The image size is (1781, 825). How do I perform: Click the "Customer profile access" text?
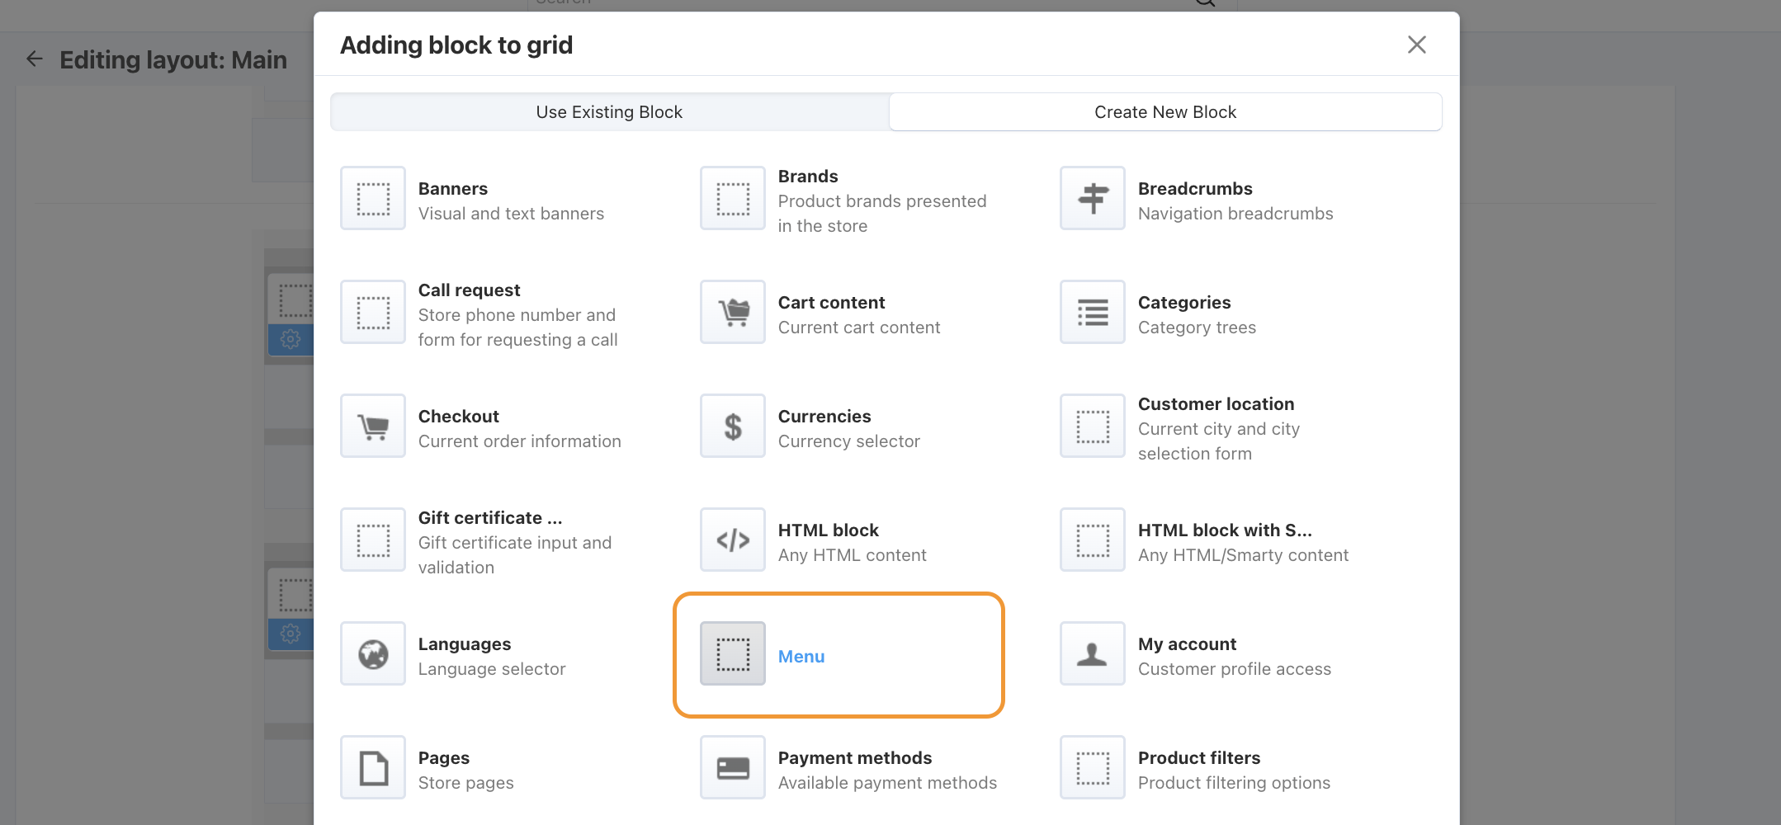tap(1235, 669)
